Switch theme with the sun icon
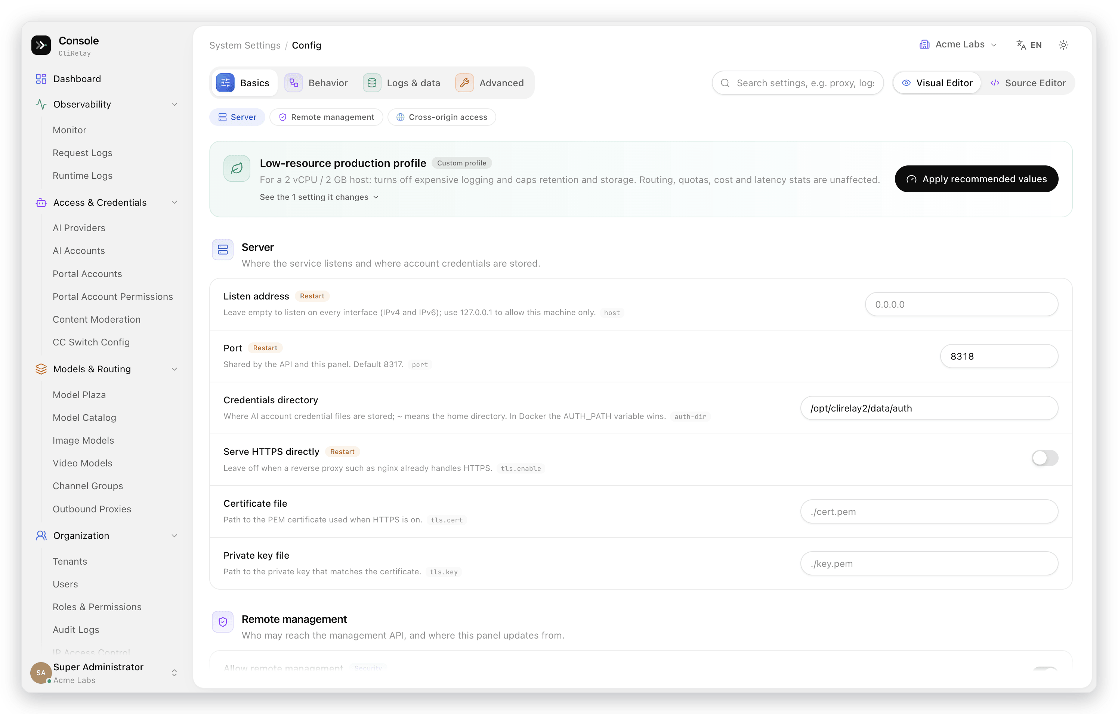This screenshot has height=714, width=1118. point(1063,45)
